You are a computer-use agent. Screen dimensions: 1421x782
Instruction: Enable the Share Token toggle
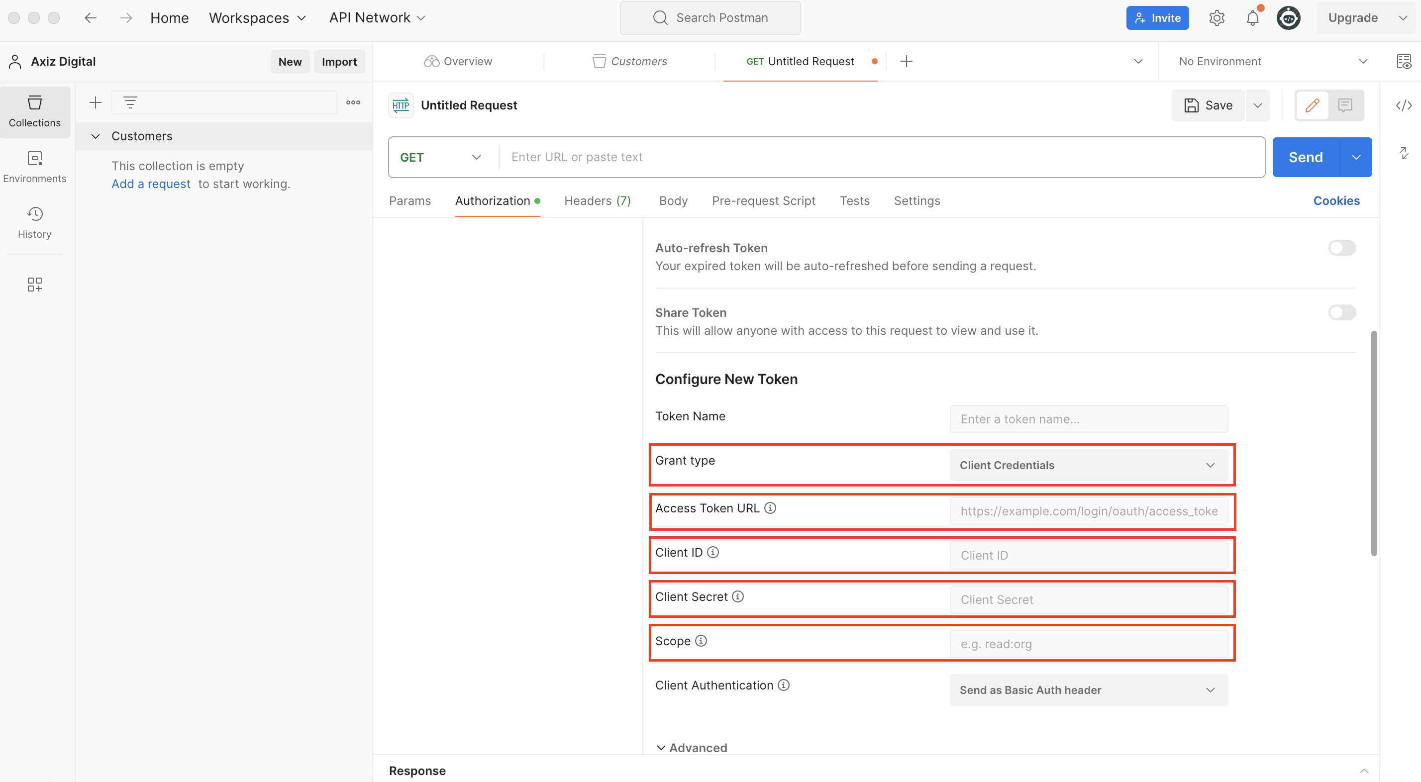tap(1341, 313)
